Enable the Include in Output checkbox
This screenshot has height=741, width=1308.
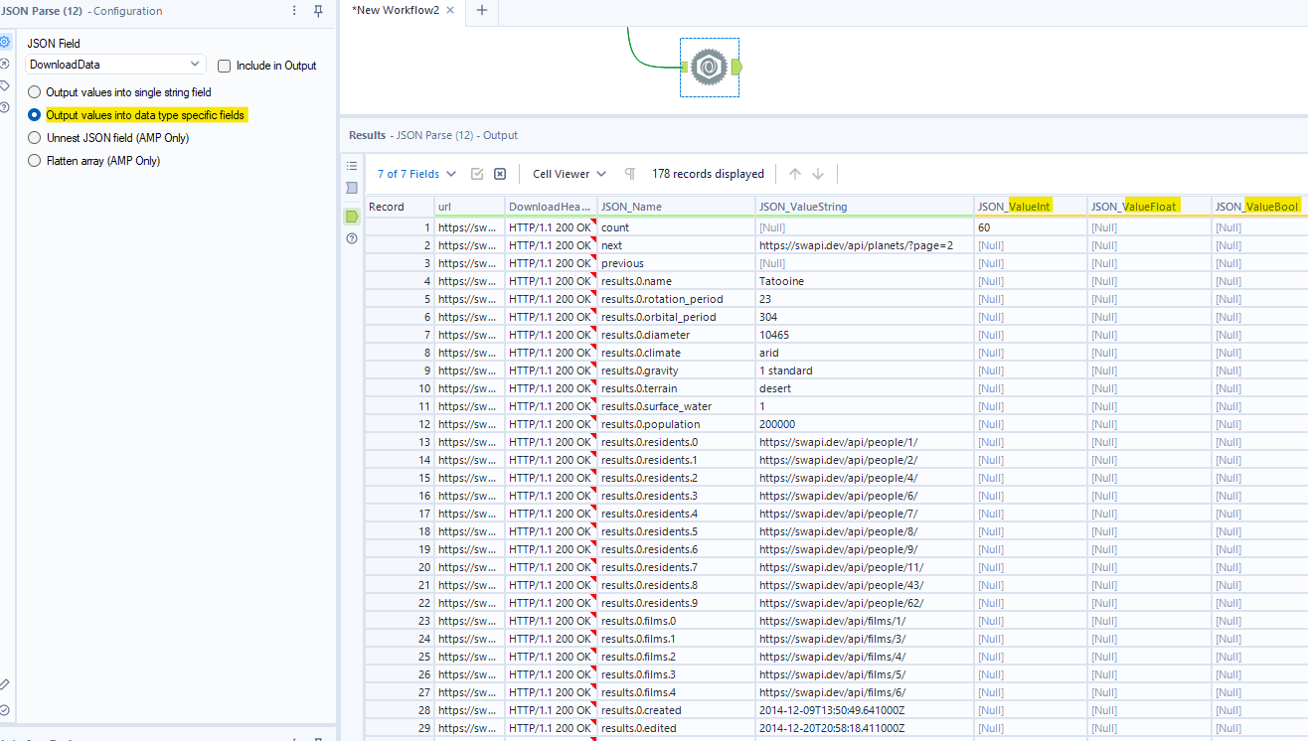(224, 66)
